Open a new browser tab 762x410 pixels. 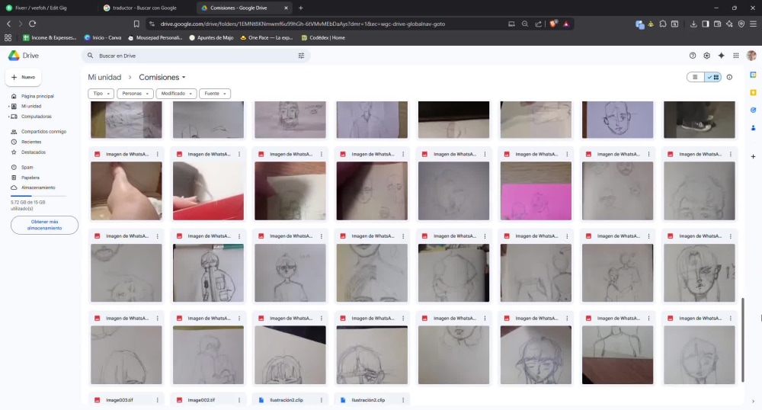tap(301, 8)
